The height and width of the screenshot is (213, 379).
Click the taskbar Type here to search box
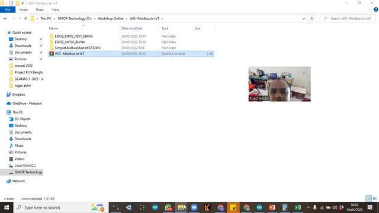61,208
